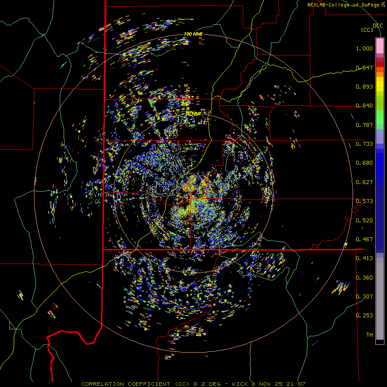This screenshot has width=387, height=387.
Task: Click the 0.893 legend value
Action: click(364, 86)
